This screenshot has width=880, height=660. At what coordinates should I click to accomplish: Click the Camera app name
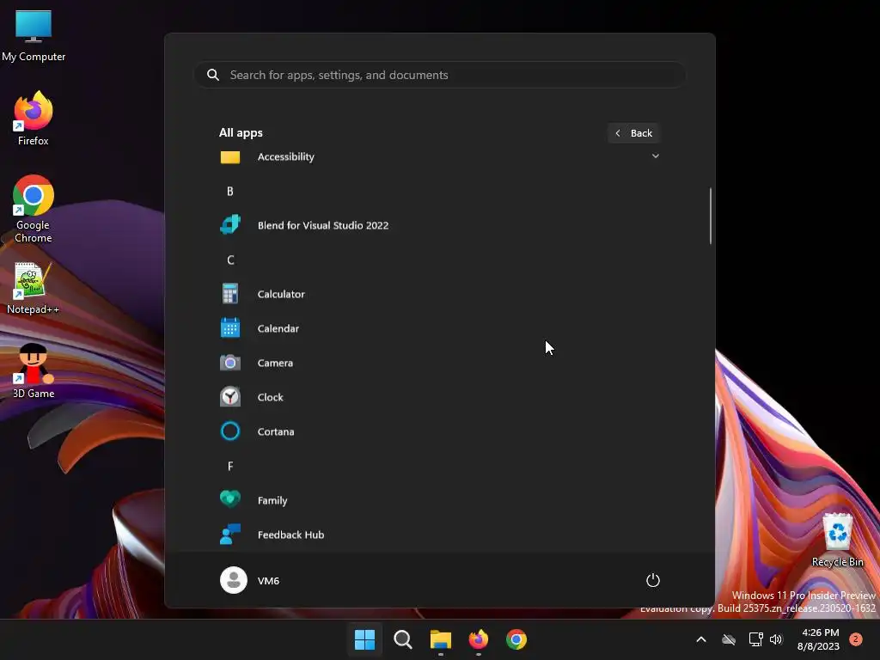[x=275, y=364]
